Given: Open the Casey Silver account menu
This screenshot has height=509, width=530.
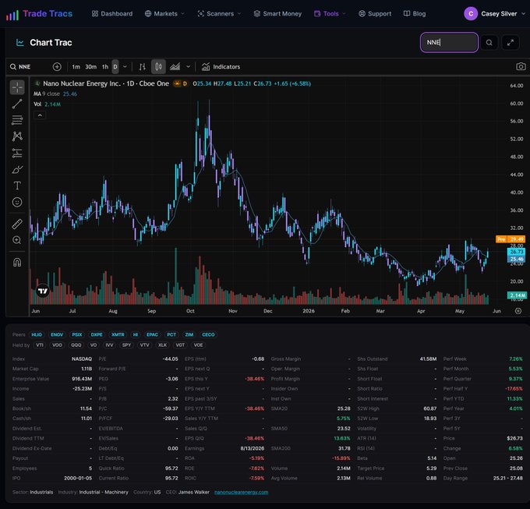Looking at the screenshot, I should click(x=494, y=14).
